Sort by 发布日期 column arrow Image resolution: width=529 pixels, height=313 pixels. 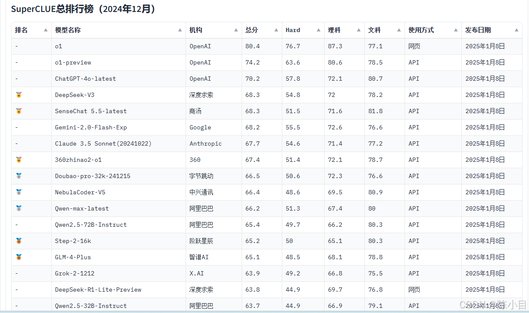coord(517,30)
